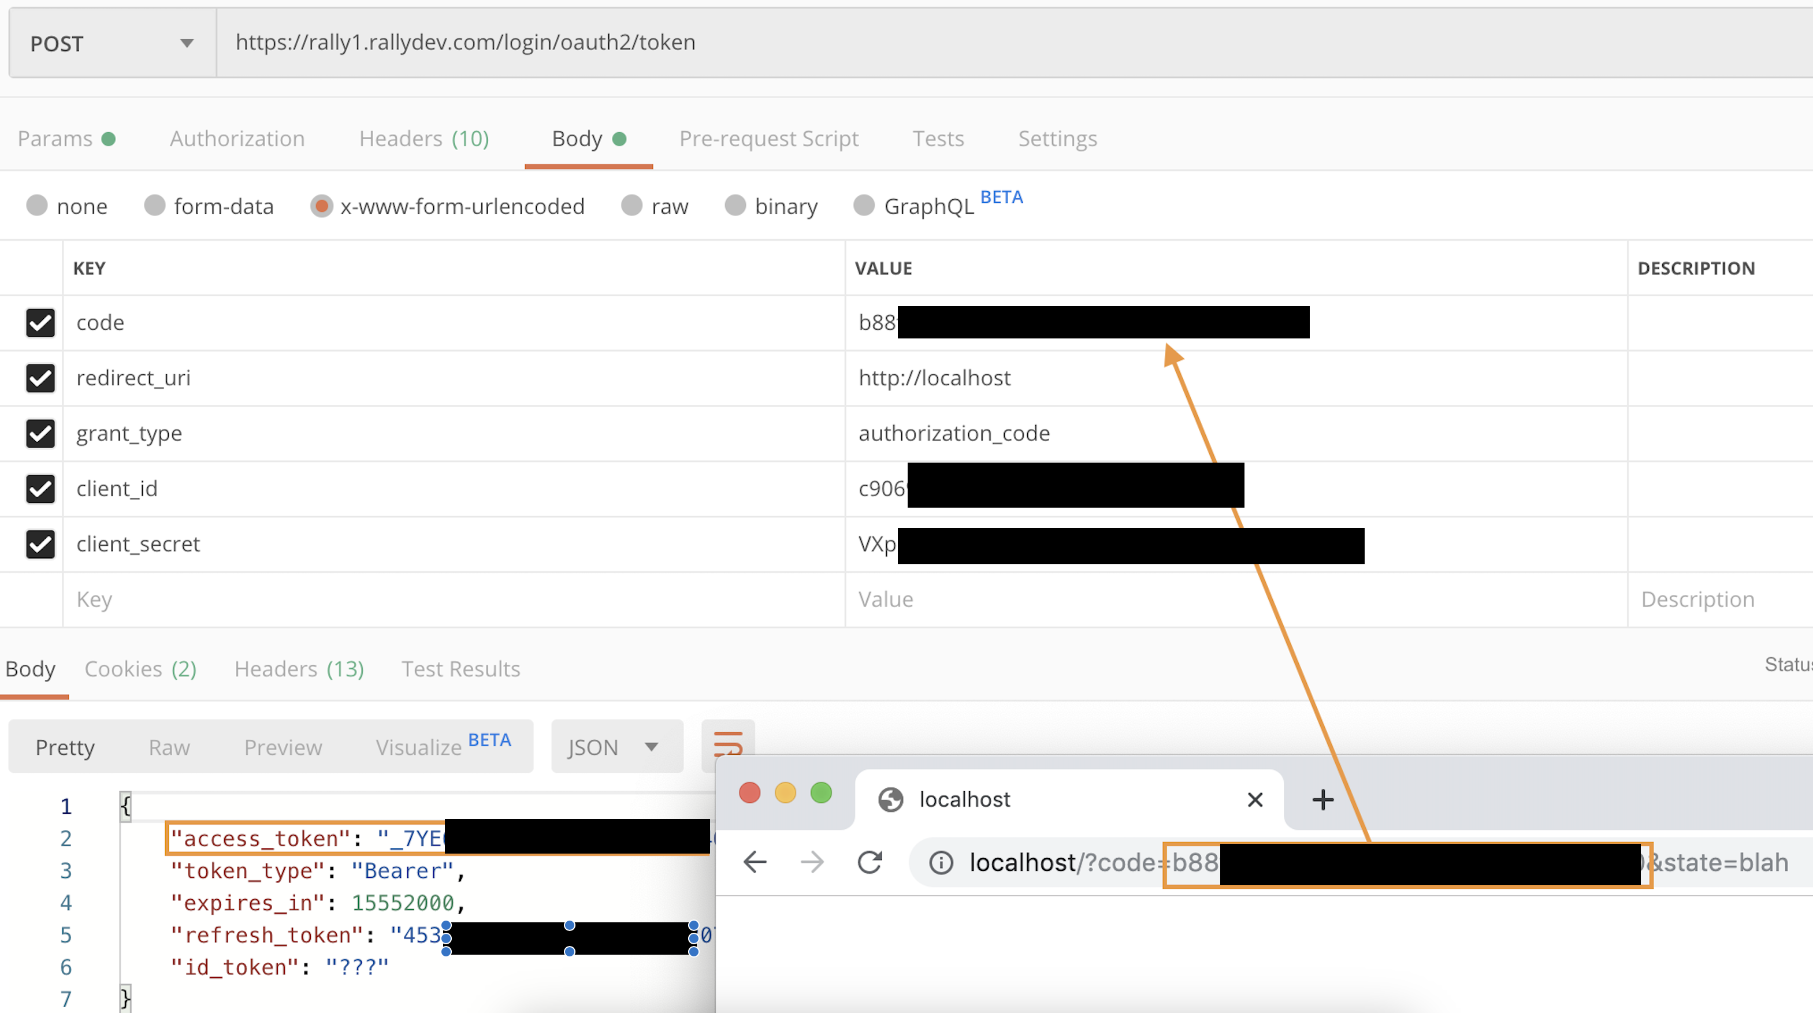Switch to the Authorization tab
The height and width of the screenshot is (1013, 1813).
pyautogui.click(x=237, y=139)
